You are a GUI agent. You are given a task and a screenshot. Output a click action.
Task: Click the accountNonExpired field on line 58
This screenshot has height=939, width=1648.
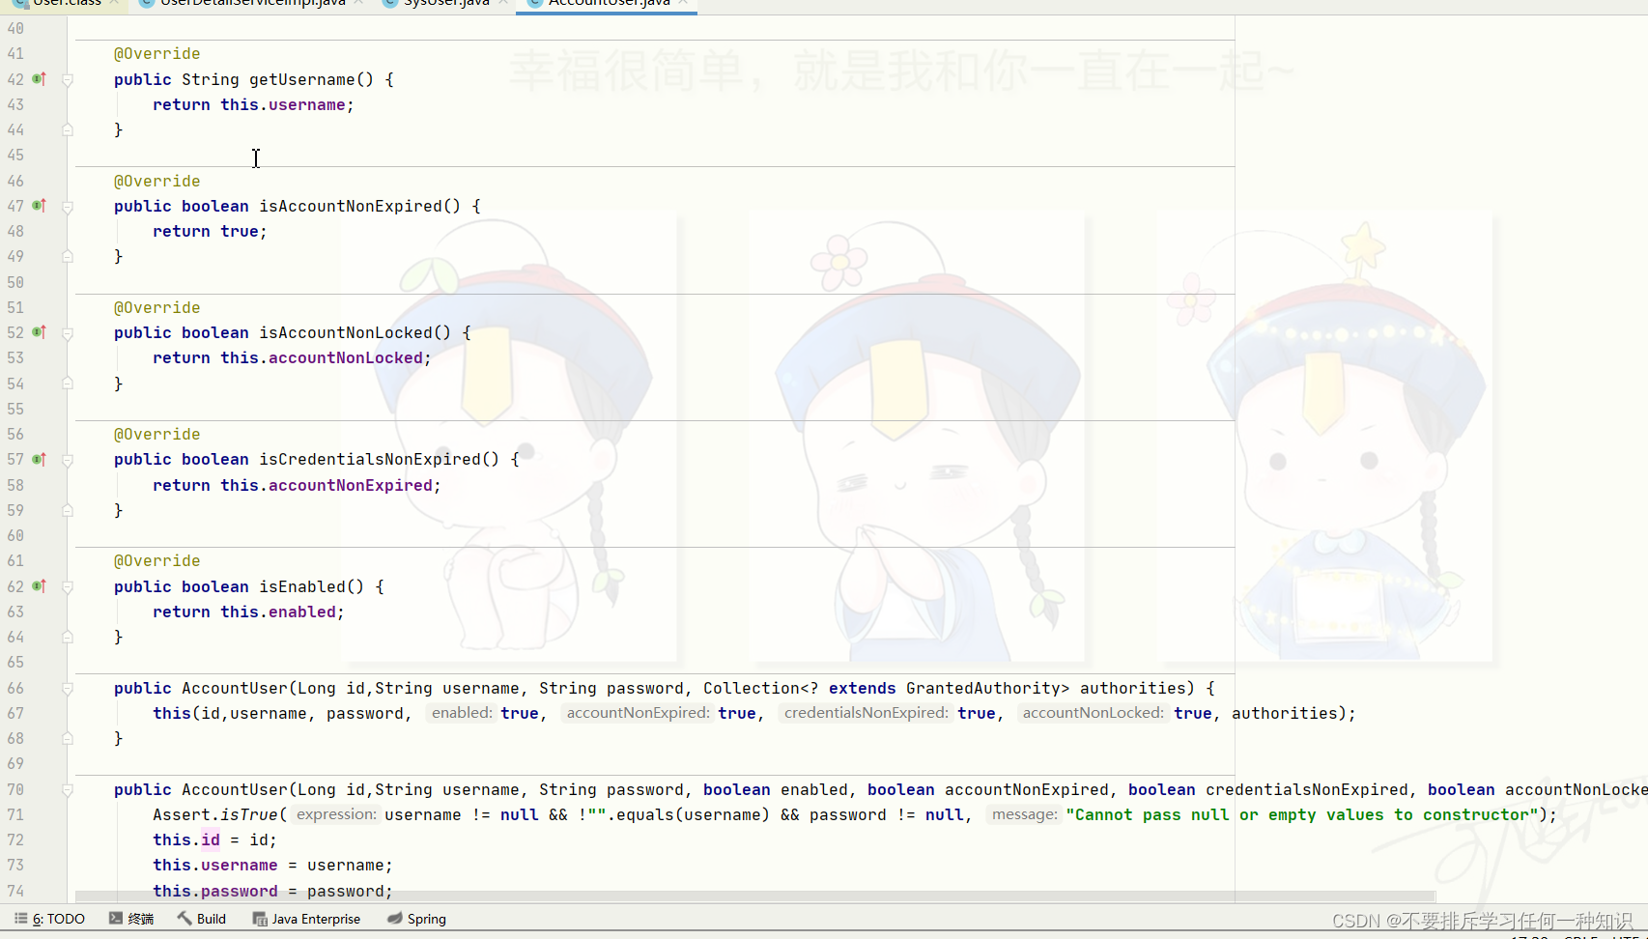[x=351, y=485]
